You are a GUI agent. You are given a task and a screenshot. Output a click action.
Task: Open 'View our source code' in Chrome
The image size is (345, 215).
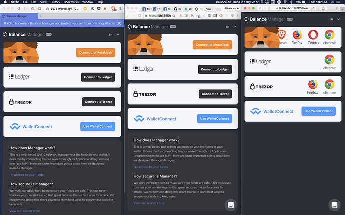tap(149, 203)
